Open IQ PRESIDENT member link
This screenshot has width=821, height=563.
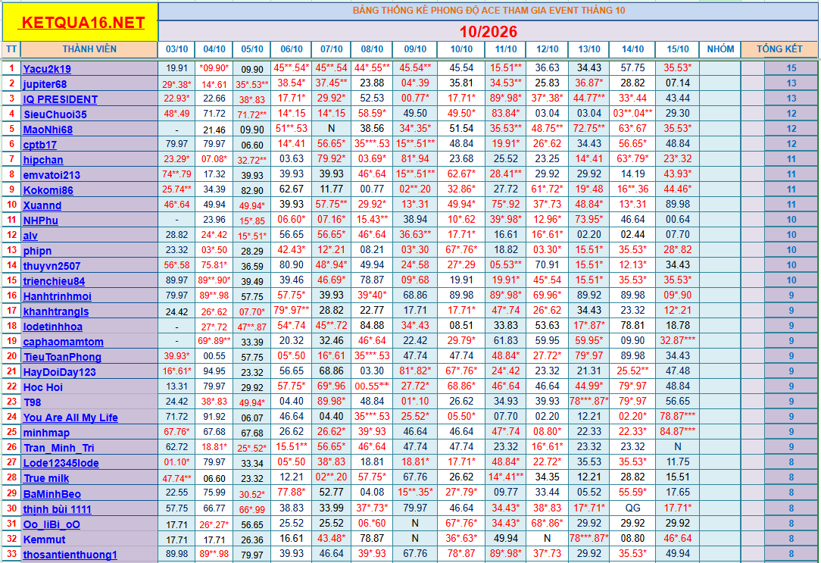[61, 99]
